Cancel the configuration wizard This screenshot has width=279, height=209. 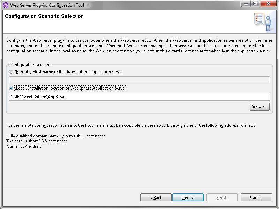point(256,198)
